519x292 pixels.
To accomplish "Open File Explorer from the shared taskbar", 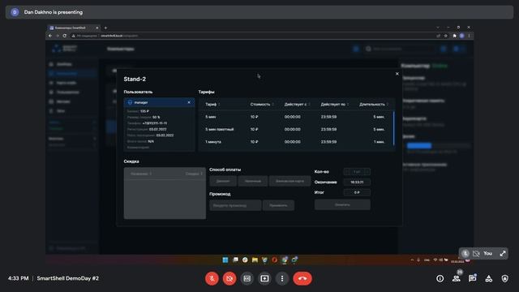I will coord(255,260).
